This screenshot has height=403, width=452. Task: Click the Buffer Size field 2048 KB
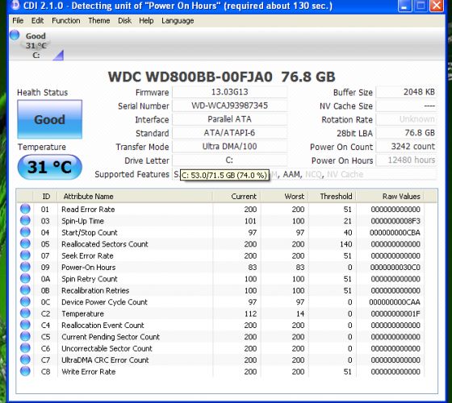pos(407,92)
